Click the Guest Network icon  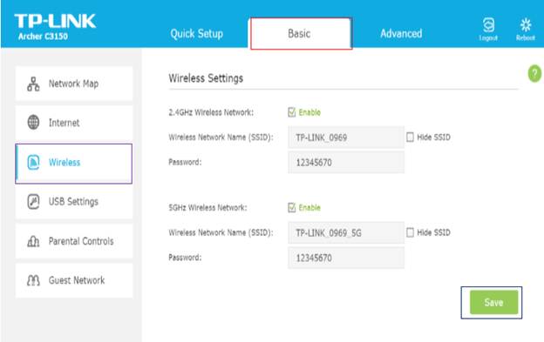pos(33,280)
